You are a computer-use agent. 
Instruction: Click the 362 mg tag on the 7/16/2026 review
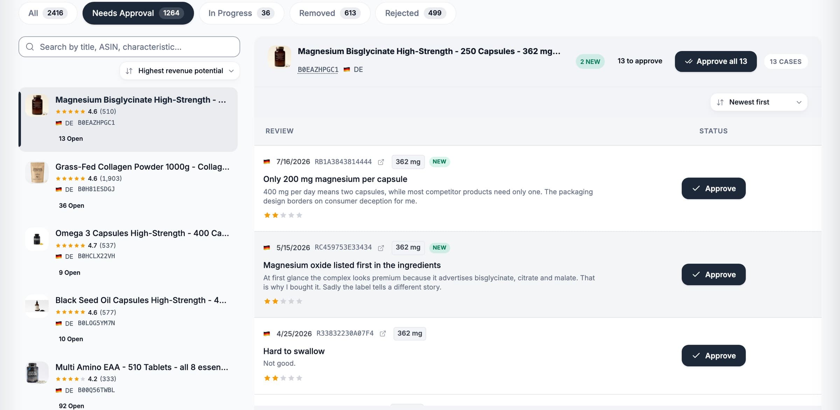click(x=408, y=162)
